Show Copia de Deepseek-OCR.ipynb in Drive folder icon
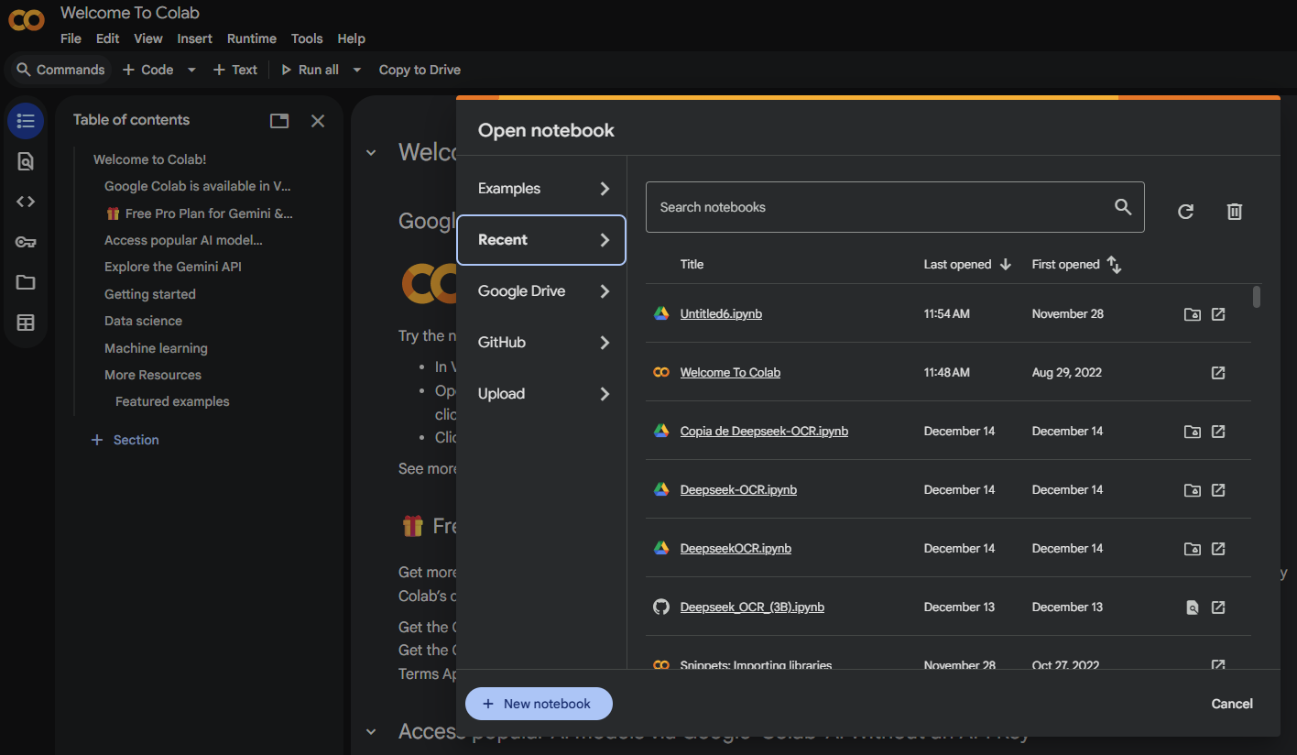 click(x=1192, y=432)
